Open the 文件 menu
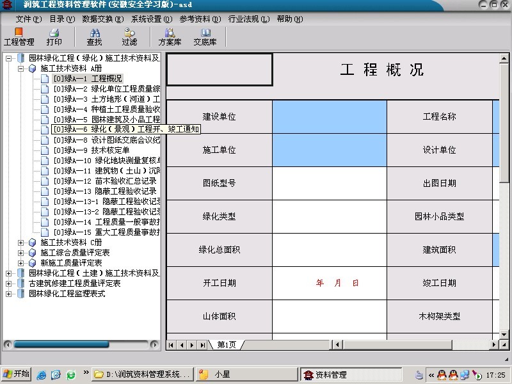512x384 pixels. tap(27, 19)
